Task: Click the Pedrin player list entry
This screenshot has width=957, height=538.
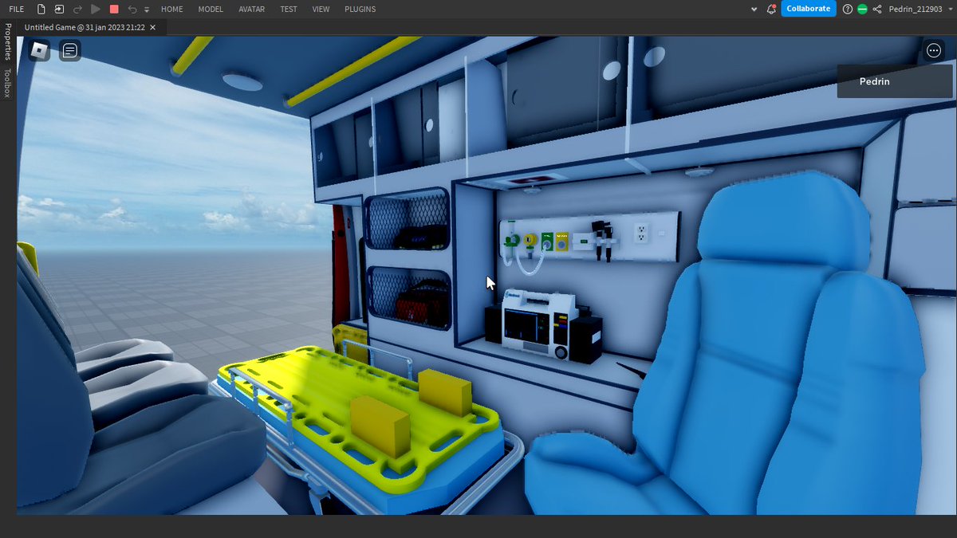Action: pos(895,81)
